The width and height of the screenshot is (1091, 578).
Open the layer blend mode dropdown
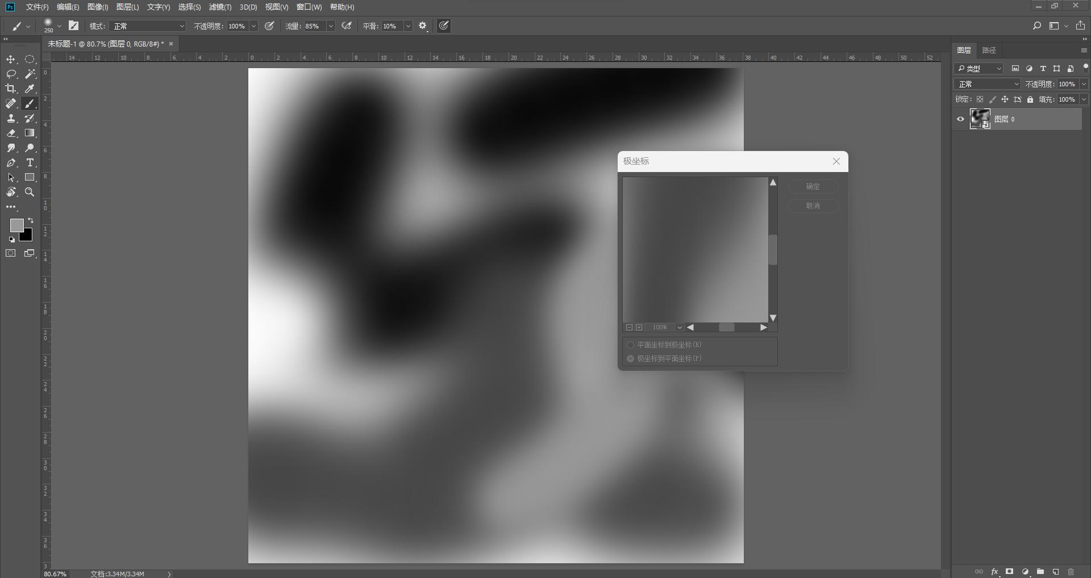988,84
